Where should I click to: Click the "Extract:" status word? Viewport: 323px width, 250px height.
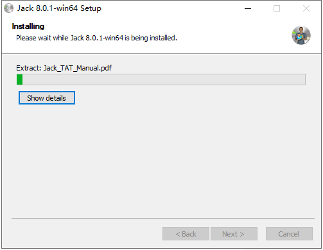pos(29,68)
